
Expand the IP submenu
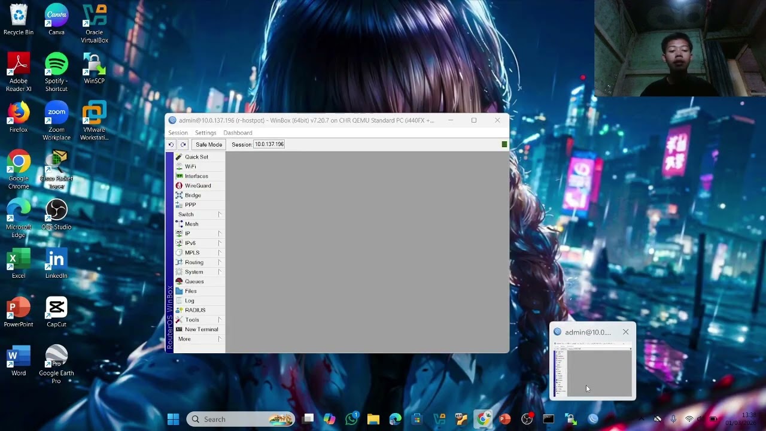199,233
